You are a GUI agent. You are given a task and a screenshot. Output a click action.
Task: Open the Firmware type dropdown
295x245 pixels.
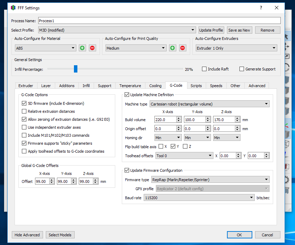(210, 180)
